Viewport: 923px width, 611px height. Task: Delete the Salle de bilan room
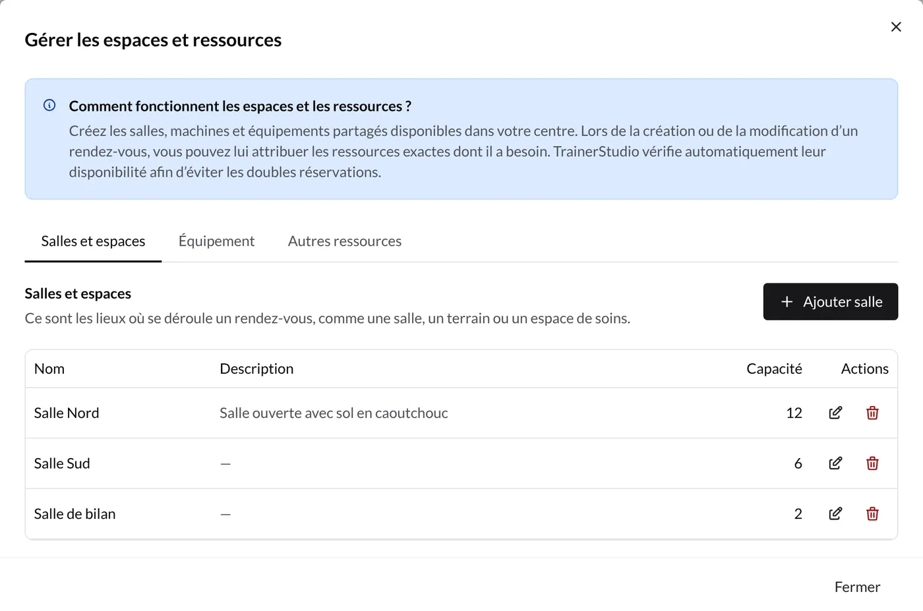(x=872, y=513)
